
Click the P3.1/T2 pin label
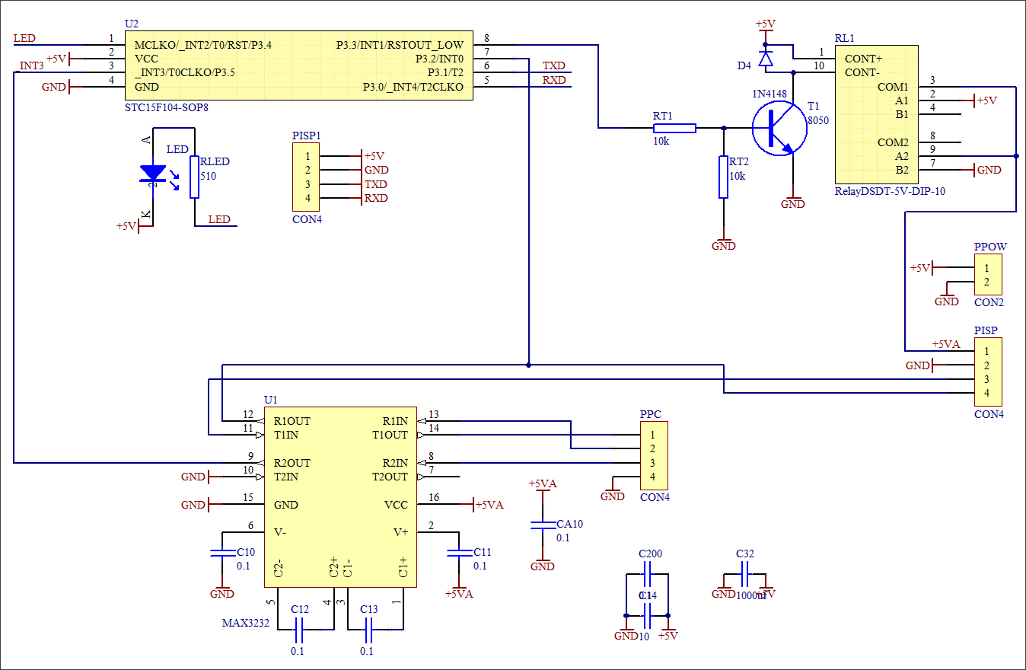(445, 72)
